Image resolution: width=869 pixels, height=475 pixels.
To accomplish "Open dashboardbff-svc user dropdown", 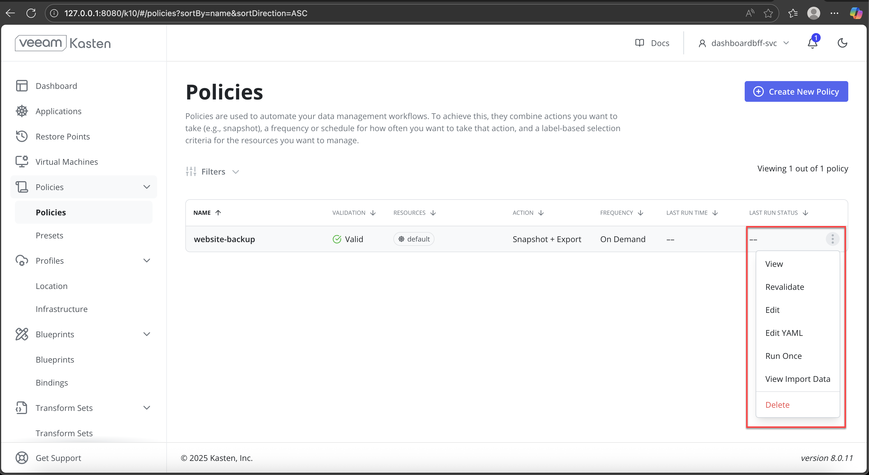I will point(744,43).
